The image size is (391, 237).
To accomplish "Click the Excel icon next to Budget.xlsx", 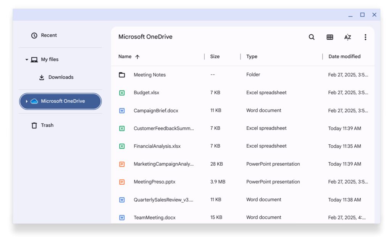I will pyautogui.click(x=122, y=92).
